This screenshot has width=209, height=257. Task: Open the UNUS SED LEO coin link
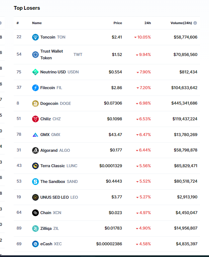55,197
